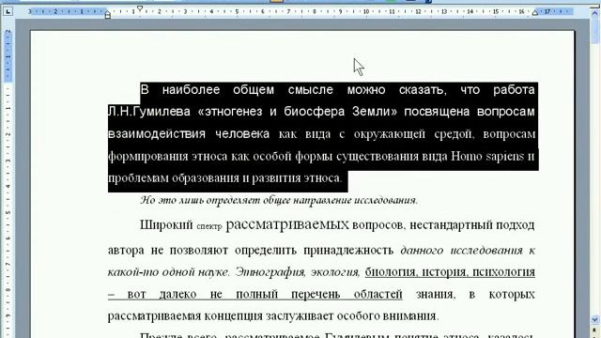Image resolution: width=601 pixels, height=338 pixels.
Task: Click the word "биосфера" in selection
Action: (315, 112)
